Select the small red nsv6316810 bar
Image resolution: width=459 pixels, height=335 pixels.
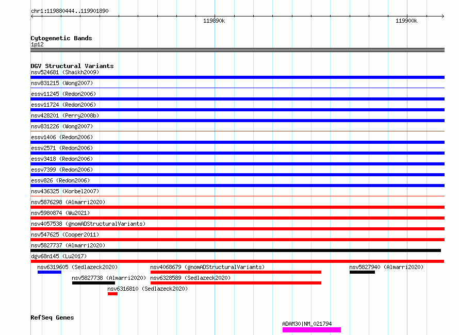(113, 294)
